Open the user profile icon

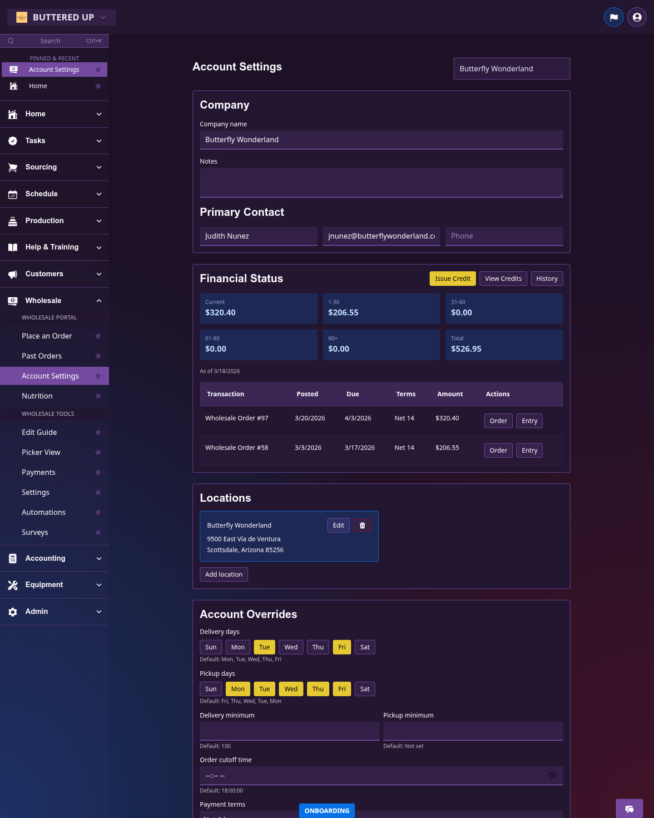coord(637,17)
